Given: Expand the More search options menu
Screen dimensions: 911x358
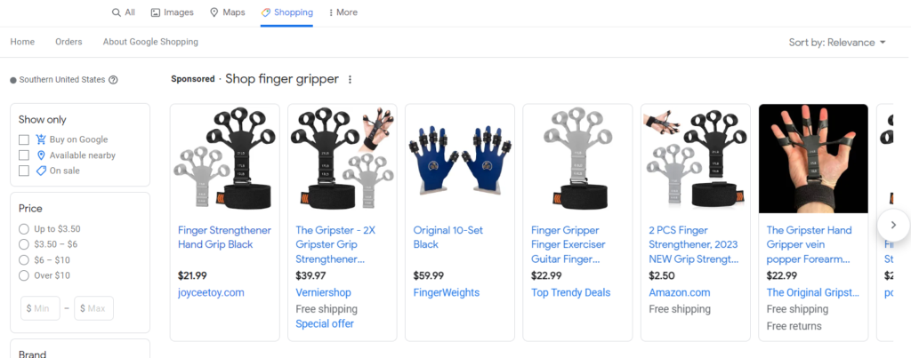Looking at the screenshot, I should [343, 12].
